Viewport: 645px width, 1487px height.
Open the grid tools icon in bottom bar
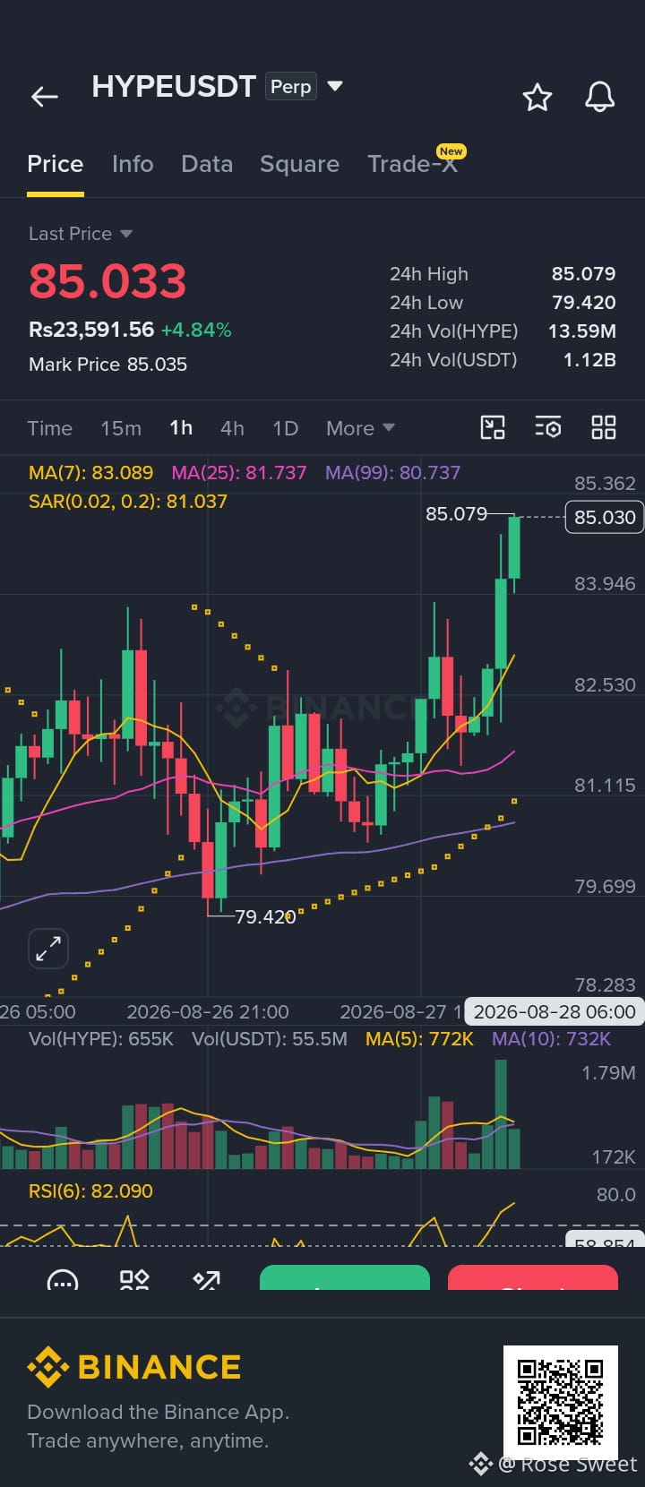(x=134, y=1279)
